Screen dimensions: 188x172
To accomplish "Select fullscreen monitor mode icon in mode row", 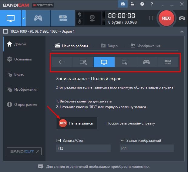I will [104, 62].
